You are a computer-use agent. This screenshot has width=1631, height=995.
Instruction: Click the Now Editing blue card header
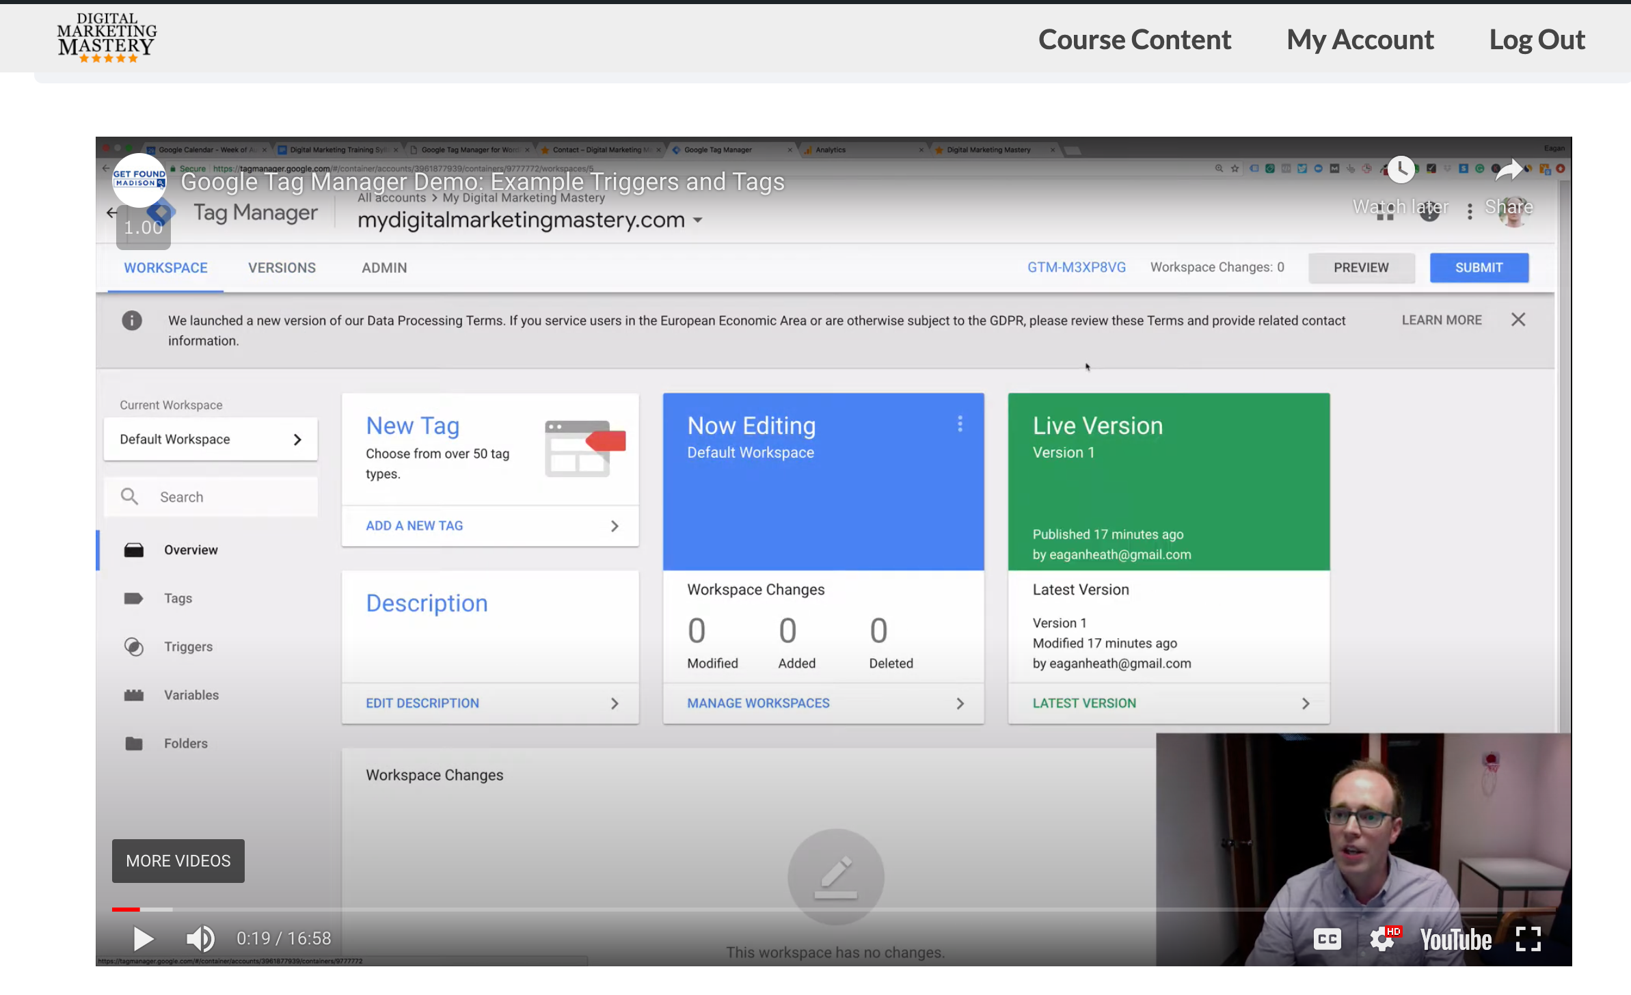click(x=823, y=481)
